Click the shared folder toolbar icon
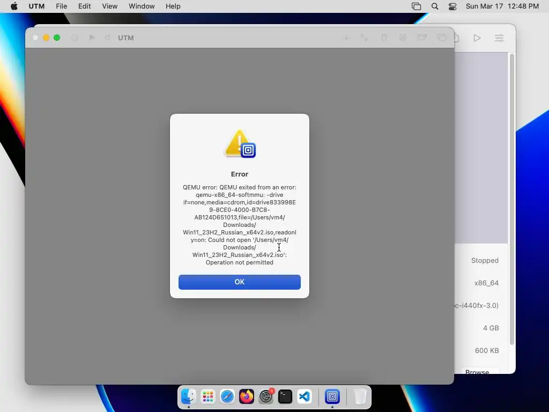This screenshot has width=549, height=412. [x=422, y=38]
